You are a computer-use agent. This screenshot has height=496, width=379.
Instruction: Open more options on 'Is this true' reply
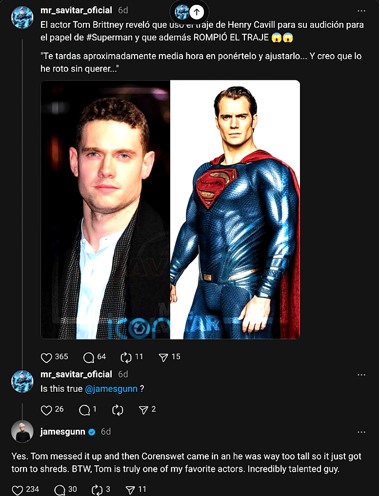click(x=361, y=375)
